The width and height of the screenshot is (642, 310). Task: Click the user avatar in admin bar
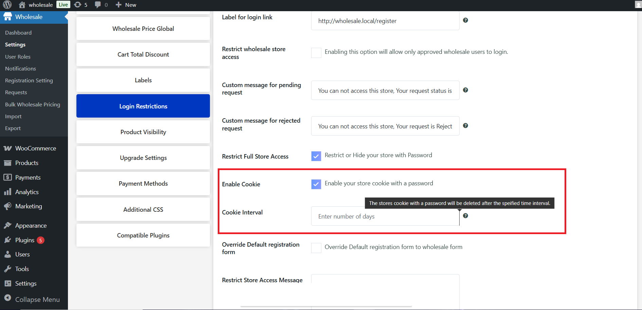pyautogui.click(x=638, y=5)
